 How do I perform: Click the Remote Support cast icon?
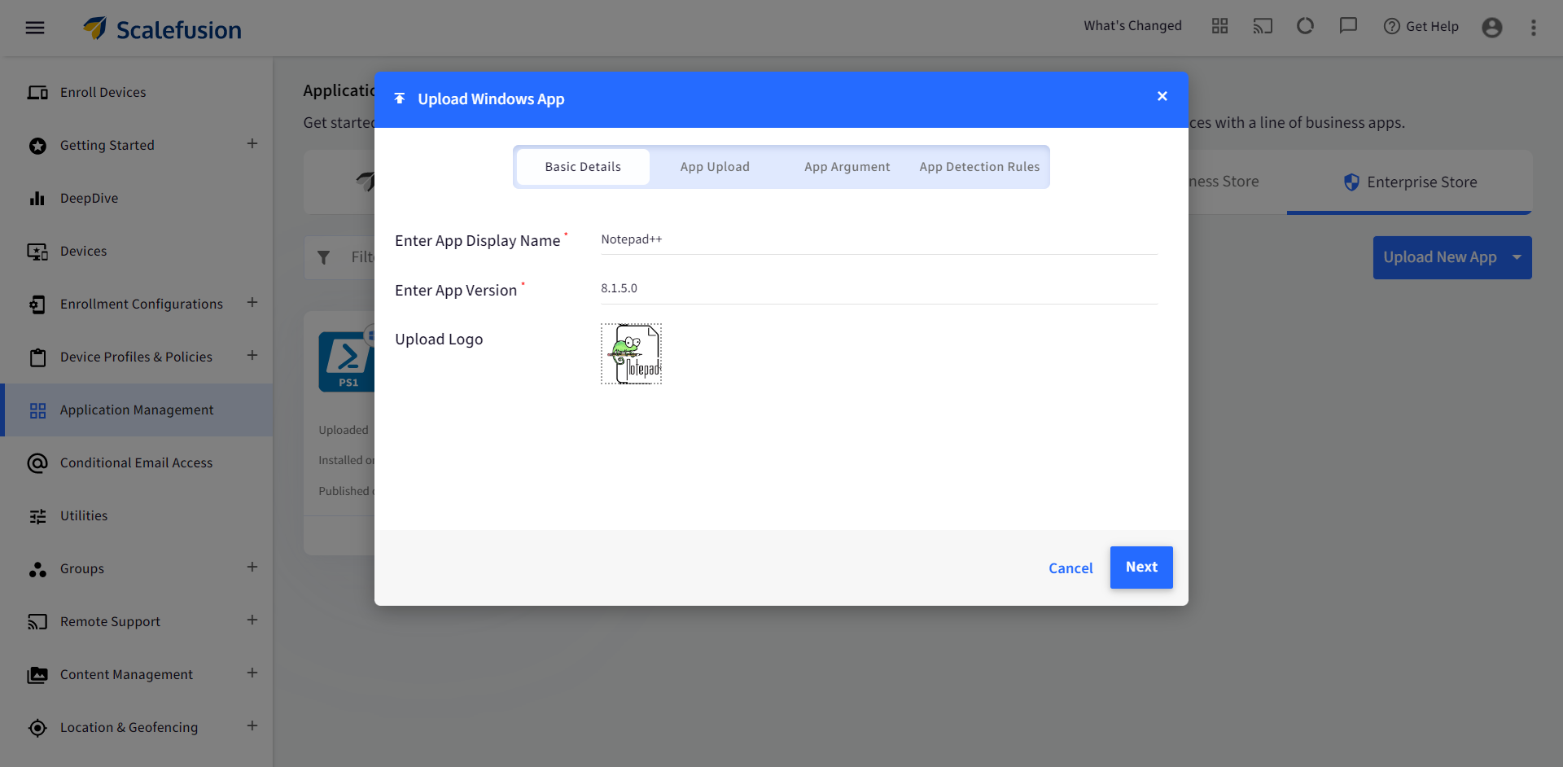tap(37, 622)
